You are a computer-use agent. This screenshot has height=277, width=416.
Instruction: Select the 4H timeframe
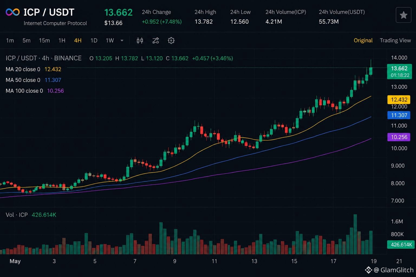point(78,41)
